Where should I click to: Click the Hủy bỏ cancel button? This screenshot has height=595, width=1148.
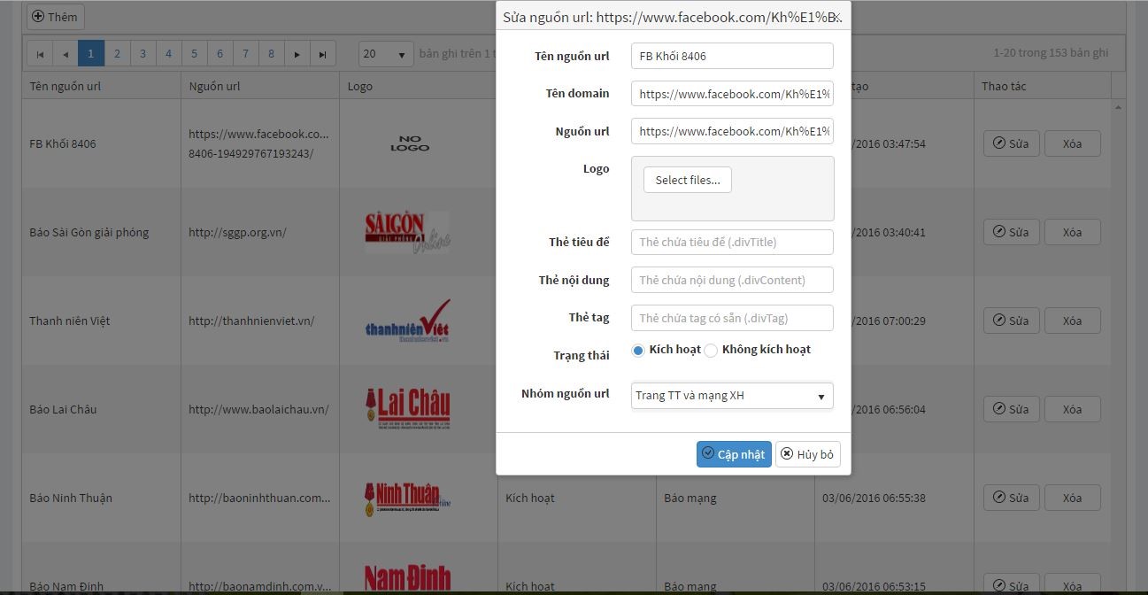pos(807,454)
